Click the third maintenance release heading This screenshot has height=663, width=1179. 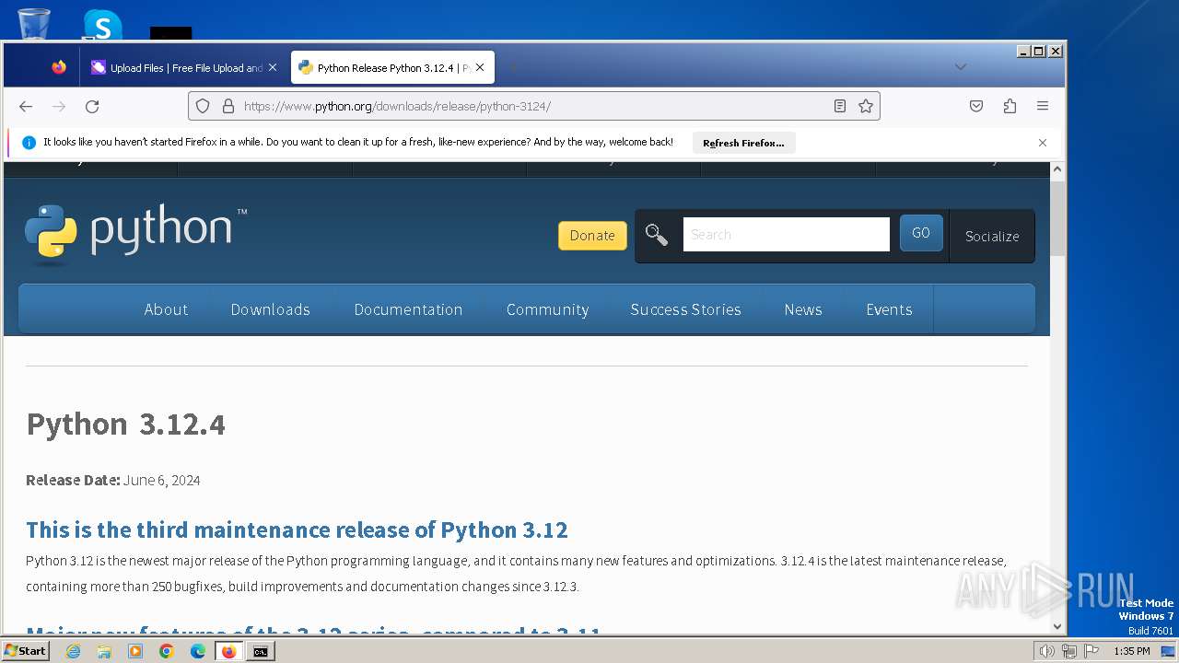[297, 529]
